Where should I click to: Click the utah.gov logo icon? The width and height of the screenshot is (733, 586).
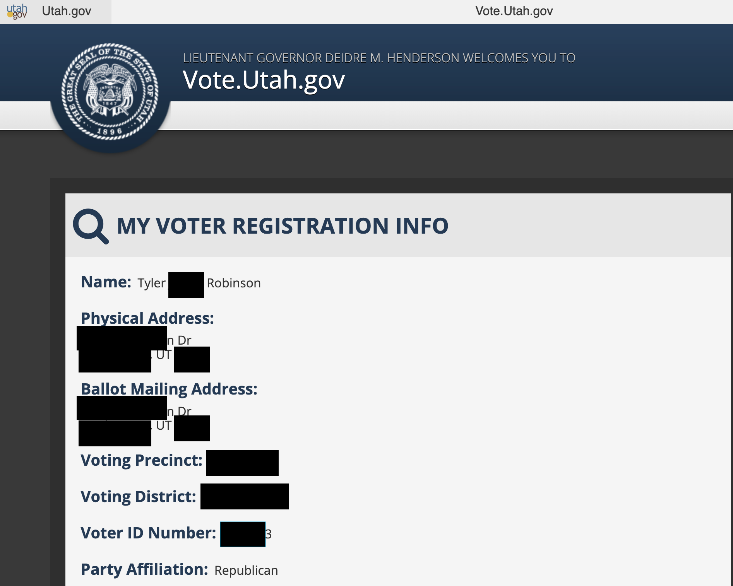coord(17,11)
